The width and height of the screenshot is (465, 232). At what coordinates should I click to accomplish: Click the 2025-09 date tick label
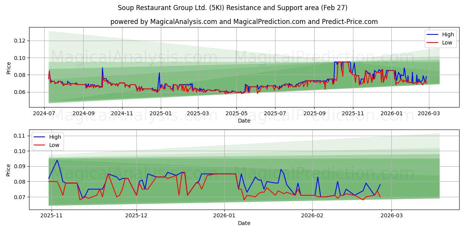tap(314, 114)
